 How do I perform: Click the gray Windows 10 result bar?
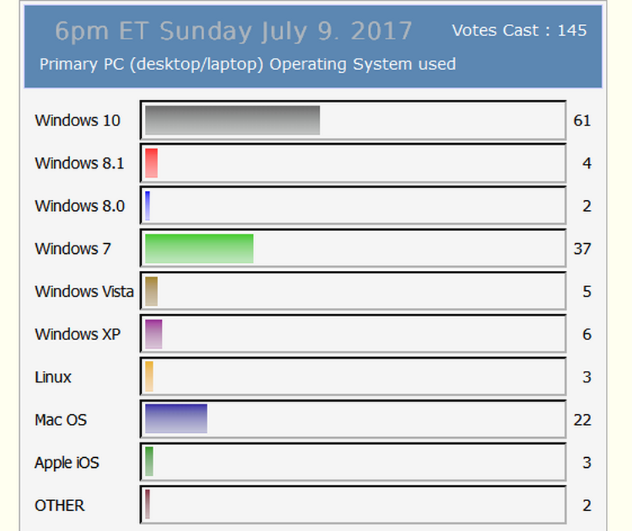coord(232,120)
